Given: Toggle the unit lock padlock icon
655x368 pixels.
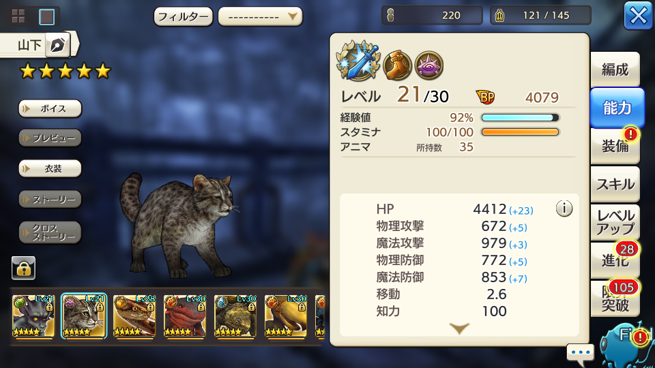Looking at the screenshot, I should click(23, 268).
